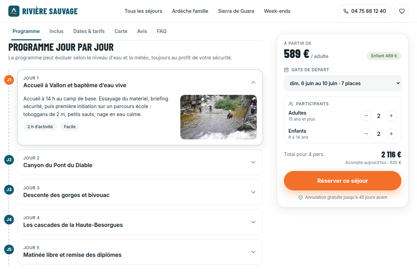Image resolution: width=417 pixels, height=278 pixels.
Task: Expand Jour 4 cascades de la Haute-Besorgues
Action: tap(140, 222)
